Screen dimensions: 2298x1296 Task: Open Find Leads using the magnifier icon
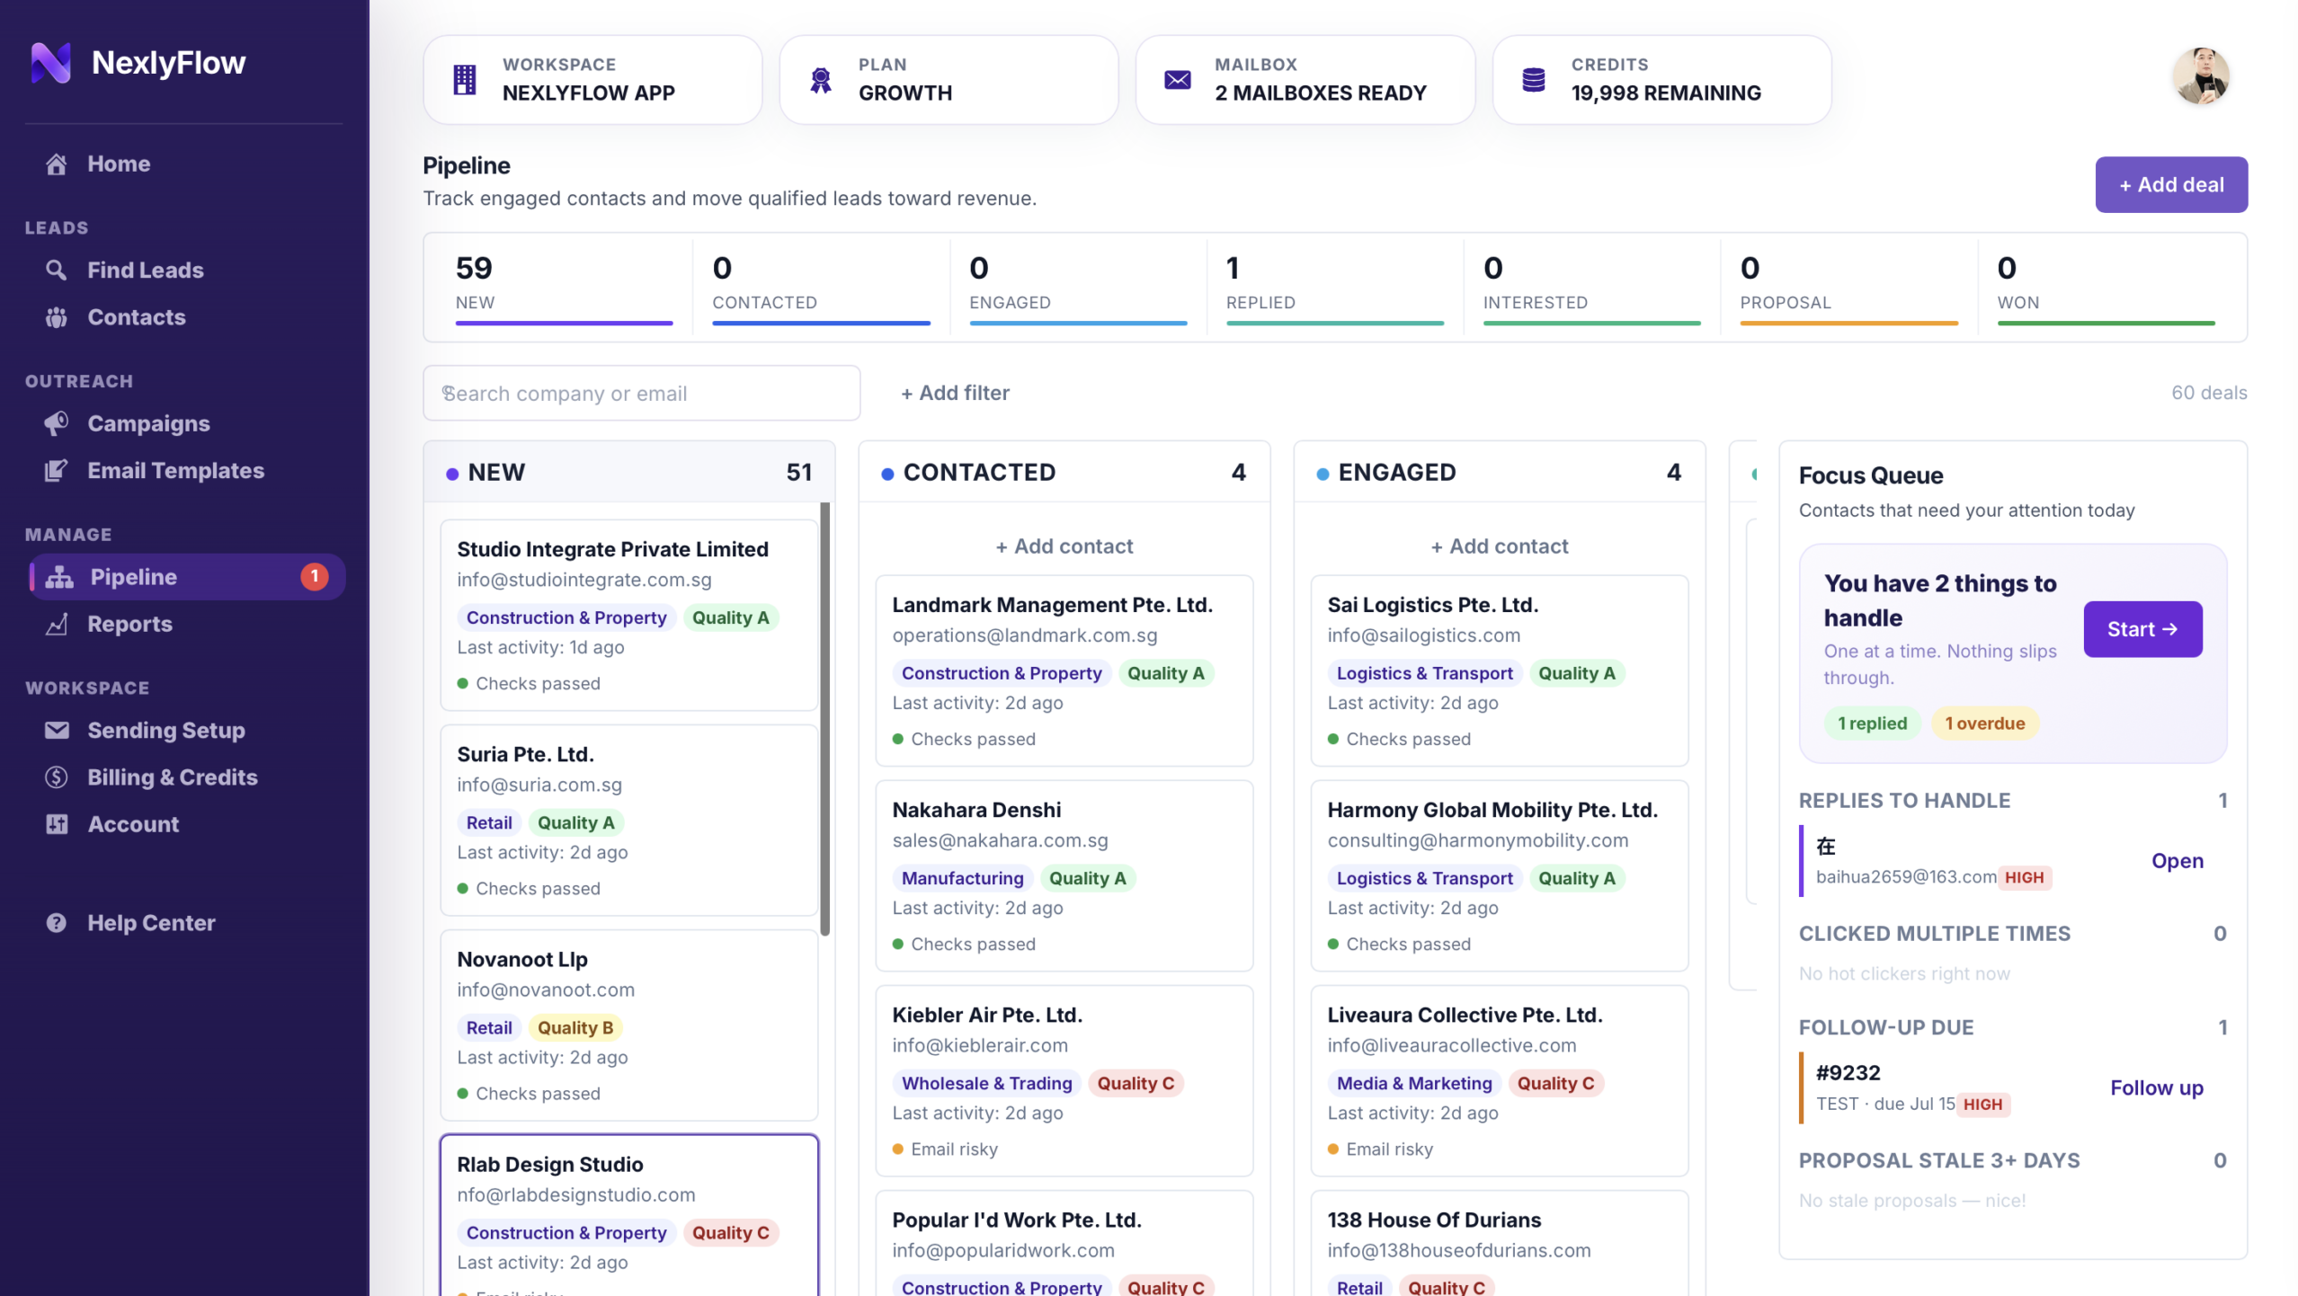pos(57,270)
